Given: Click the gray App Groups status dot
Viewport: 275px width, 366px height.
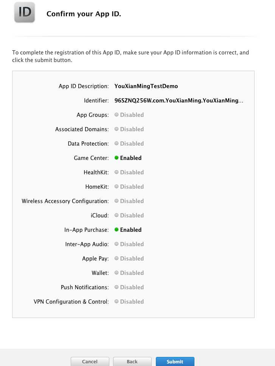Looking at the screenshot, I should click(117, 115).
